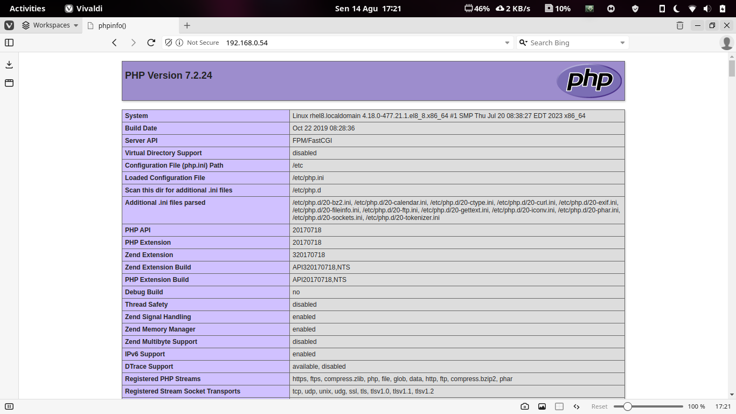The width and height of the screenshot is (736, 414).
Task: Open Page Actions with the code icon
Action: 576,406
